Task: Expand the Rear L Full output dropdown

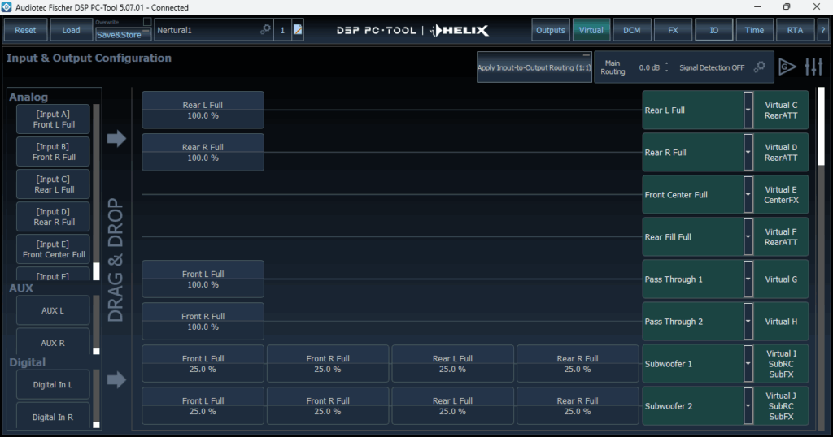Action: (x=748, y=110)
